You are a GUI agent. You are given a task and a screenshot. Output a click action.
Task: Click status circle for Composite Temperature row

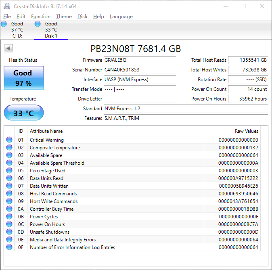click(9, 147)
